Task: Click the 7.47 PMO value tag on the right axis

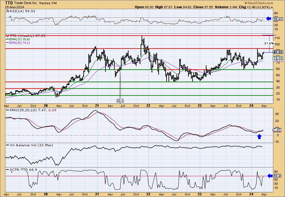Action: tap(277, 130)
